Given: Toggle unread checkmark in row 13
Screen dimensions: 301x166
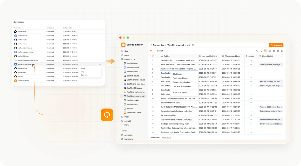Looking at the screenshot, I should (251, 111).
